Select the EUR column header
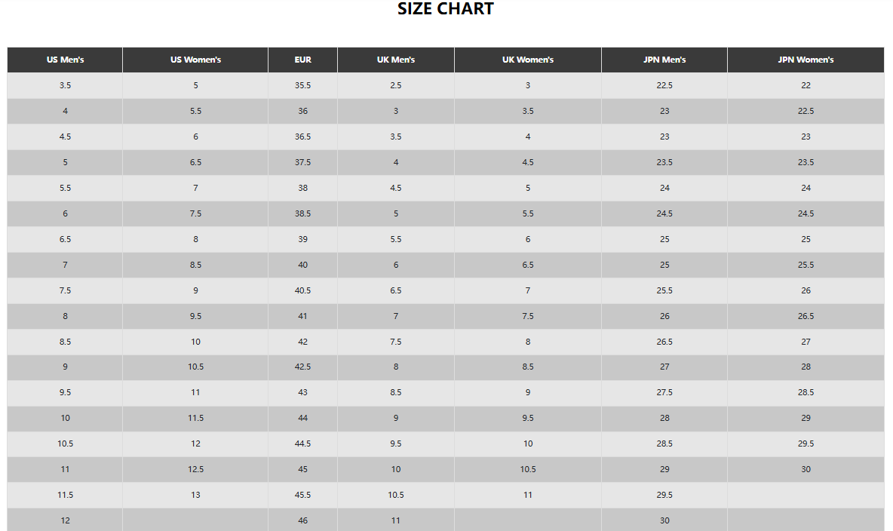 pos(302,60)
